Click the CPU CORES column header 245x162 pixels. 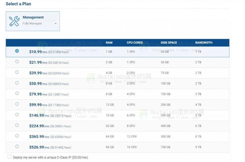pyautogui.click(x=135, y=43)
